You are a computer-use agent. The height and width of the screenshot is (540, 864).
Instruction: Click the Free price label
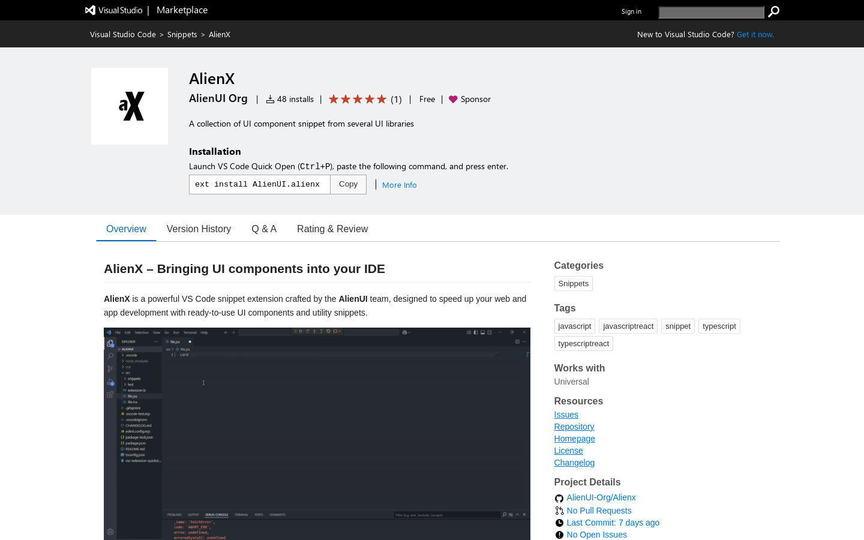[x=427, y=100]
